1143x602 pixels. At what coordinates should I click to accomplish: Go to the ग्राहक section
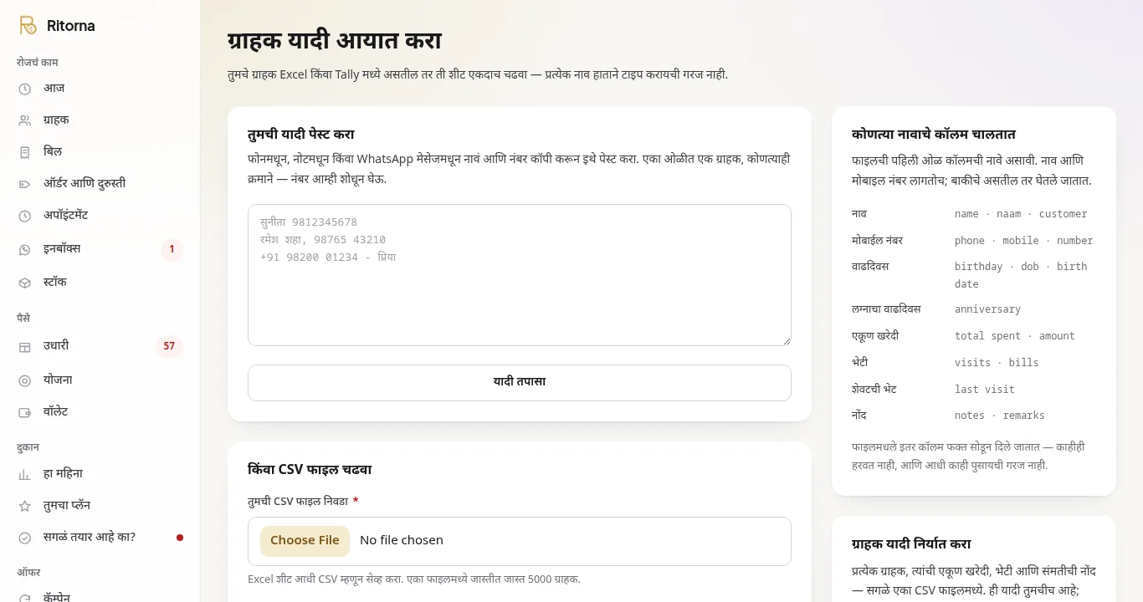(x=100, y=120)
